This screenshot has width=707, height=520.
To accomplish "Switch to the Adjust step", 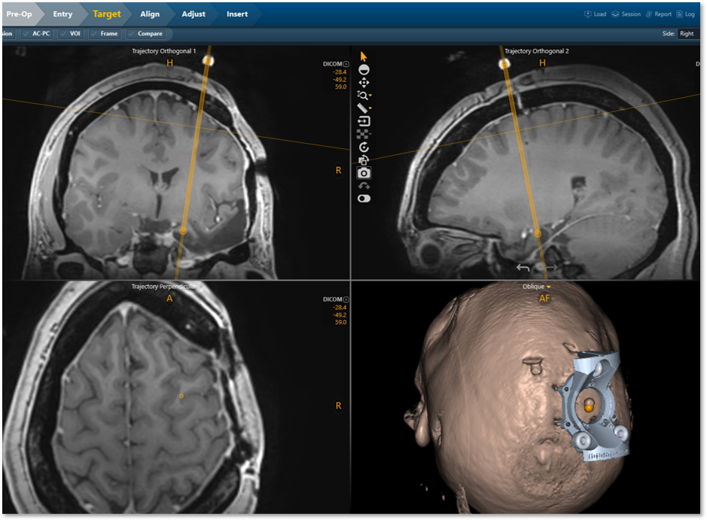I will (x=194, y=14).
